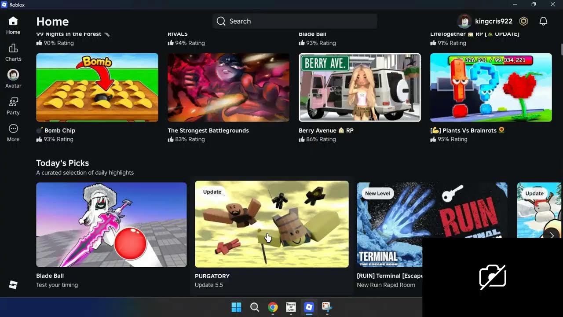Open The Strongest Battlegrounds title link
The height and width of the screenshot is (317, 563).
[x=208, y=130]
